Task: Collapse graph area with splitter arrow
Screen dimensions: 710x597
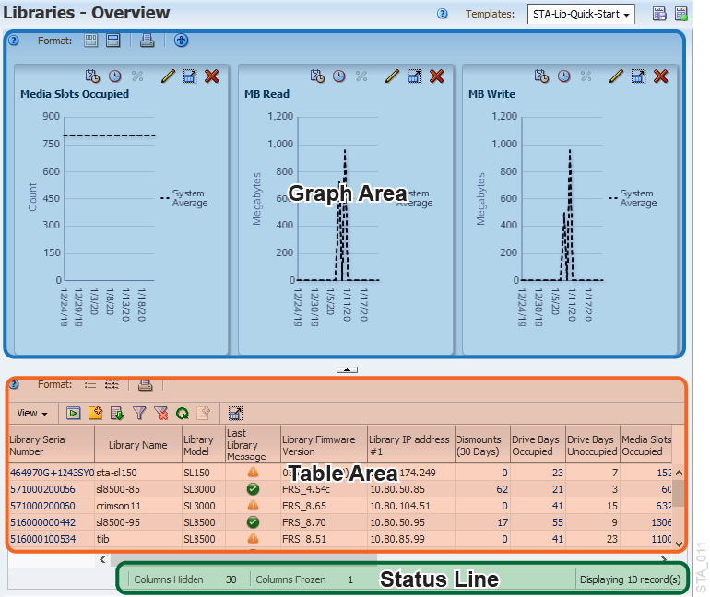Action: coord(347,369)
